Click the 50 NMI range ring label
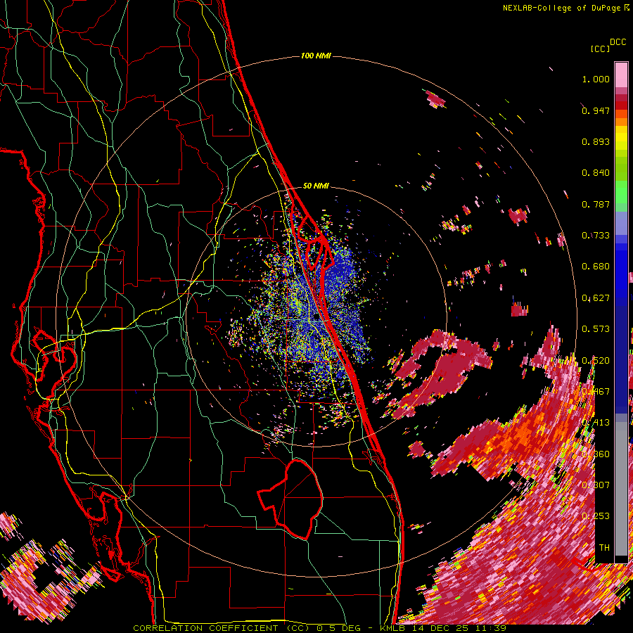 [316, 186]
